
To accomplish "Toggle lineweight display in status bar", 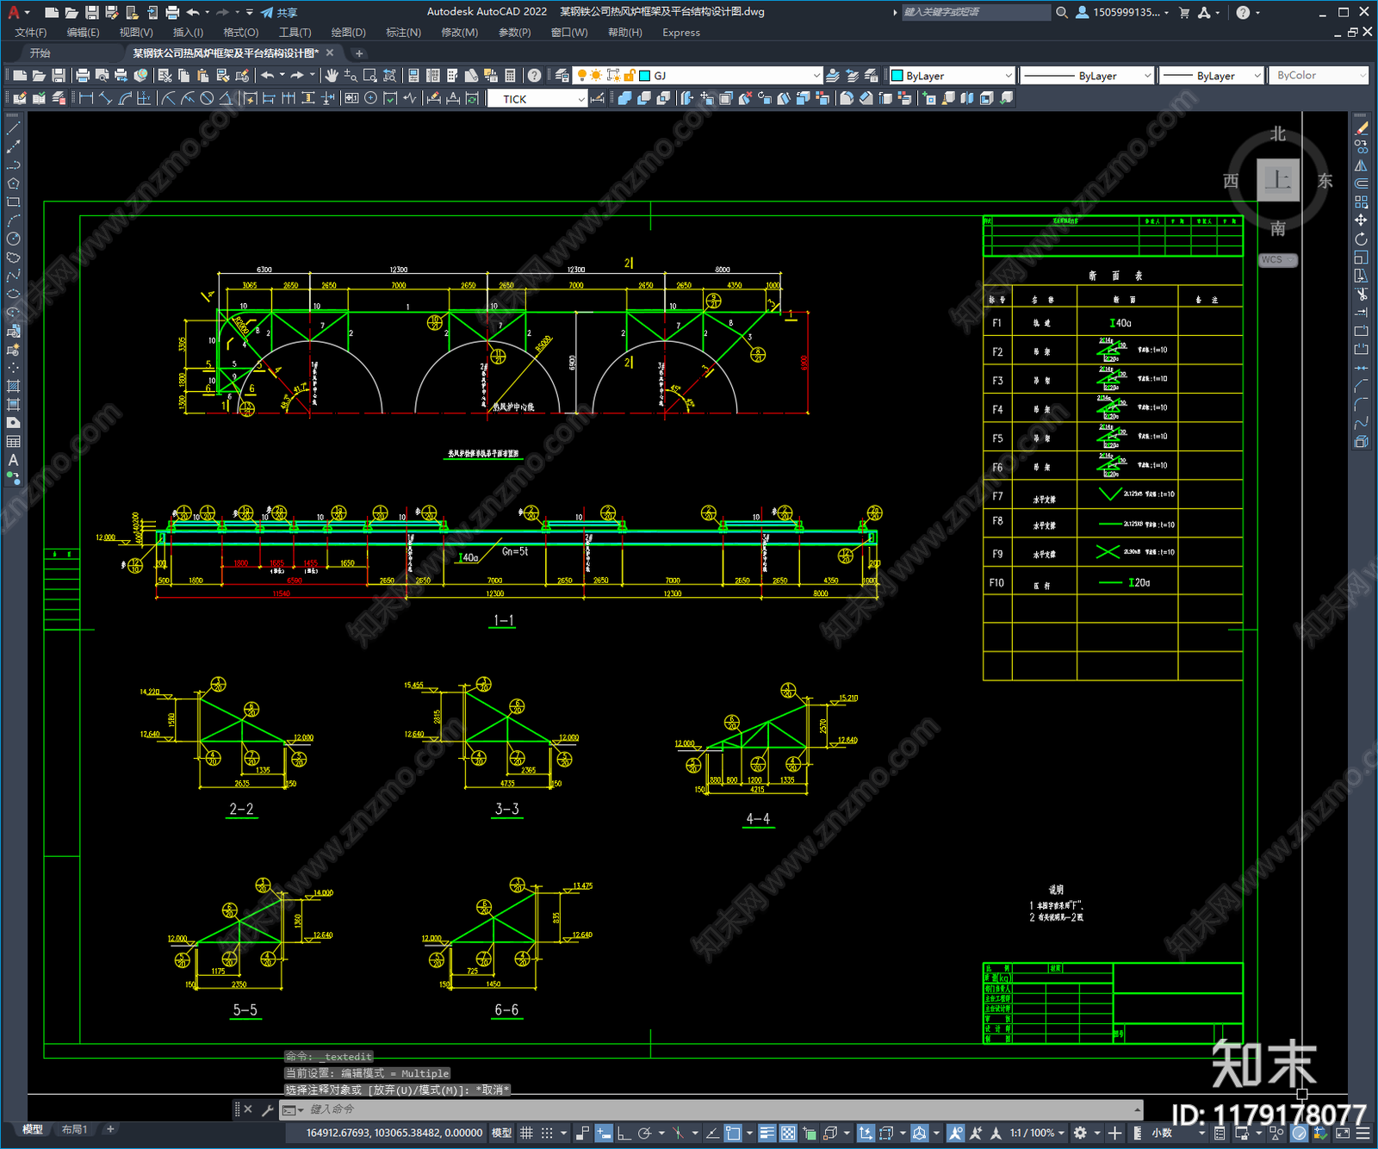I will click(x=767, y=1133).
